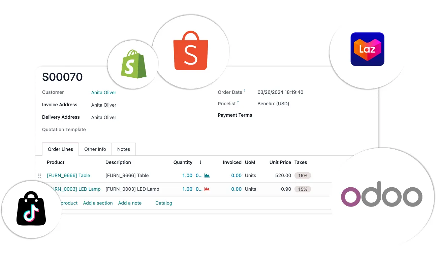Click the Odoo logo
The width and height of the screenshot is (438, 262).
click(381, 194)
